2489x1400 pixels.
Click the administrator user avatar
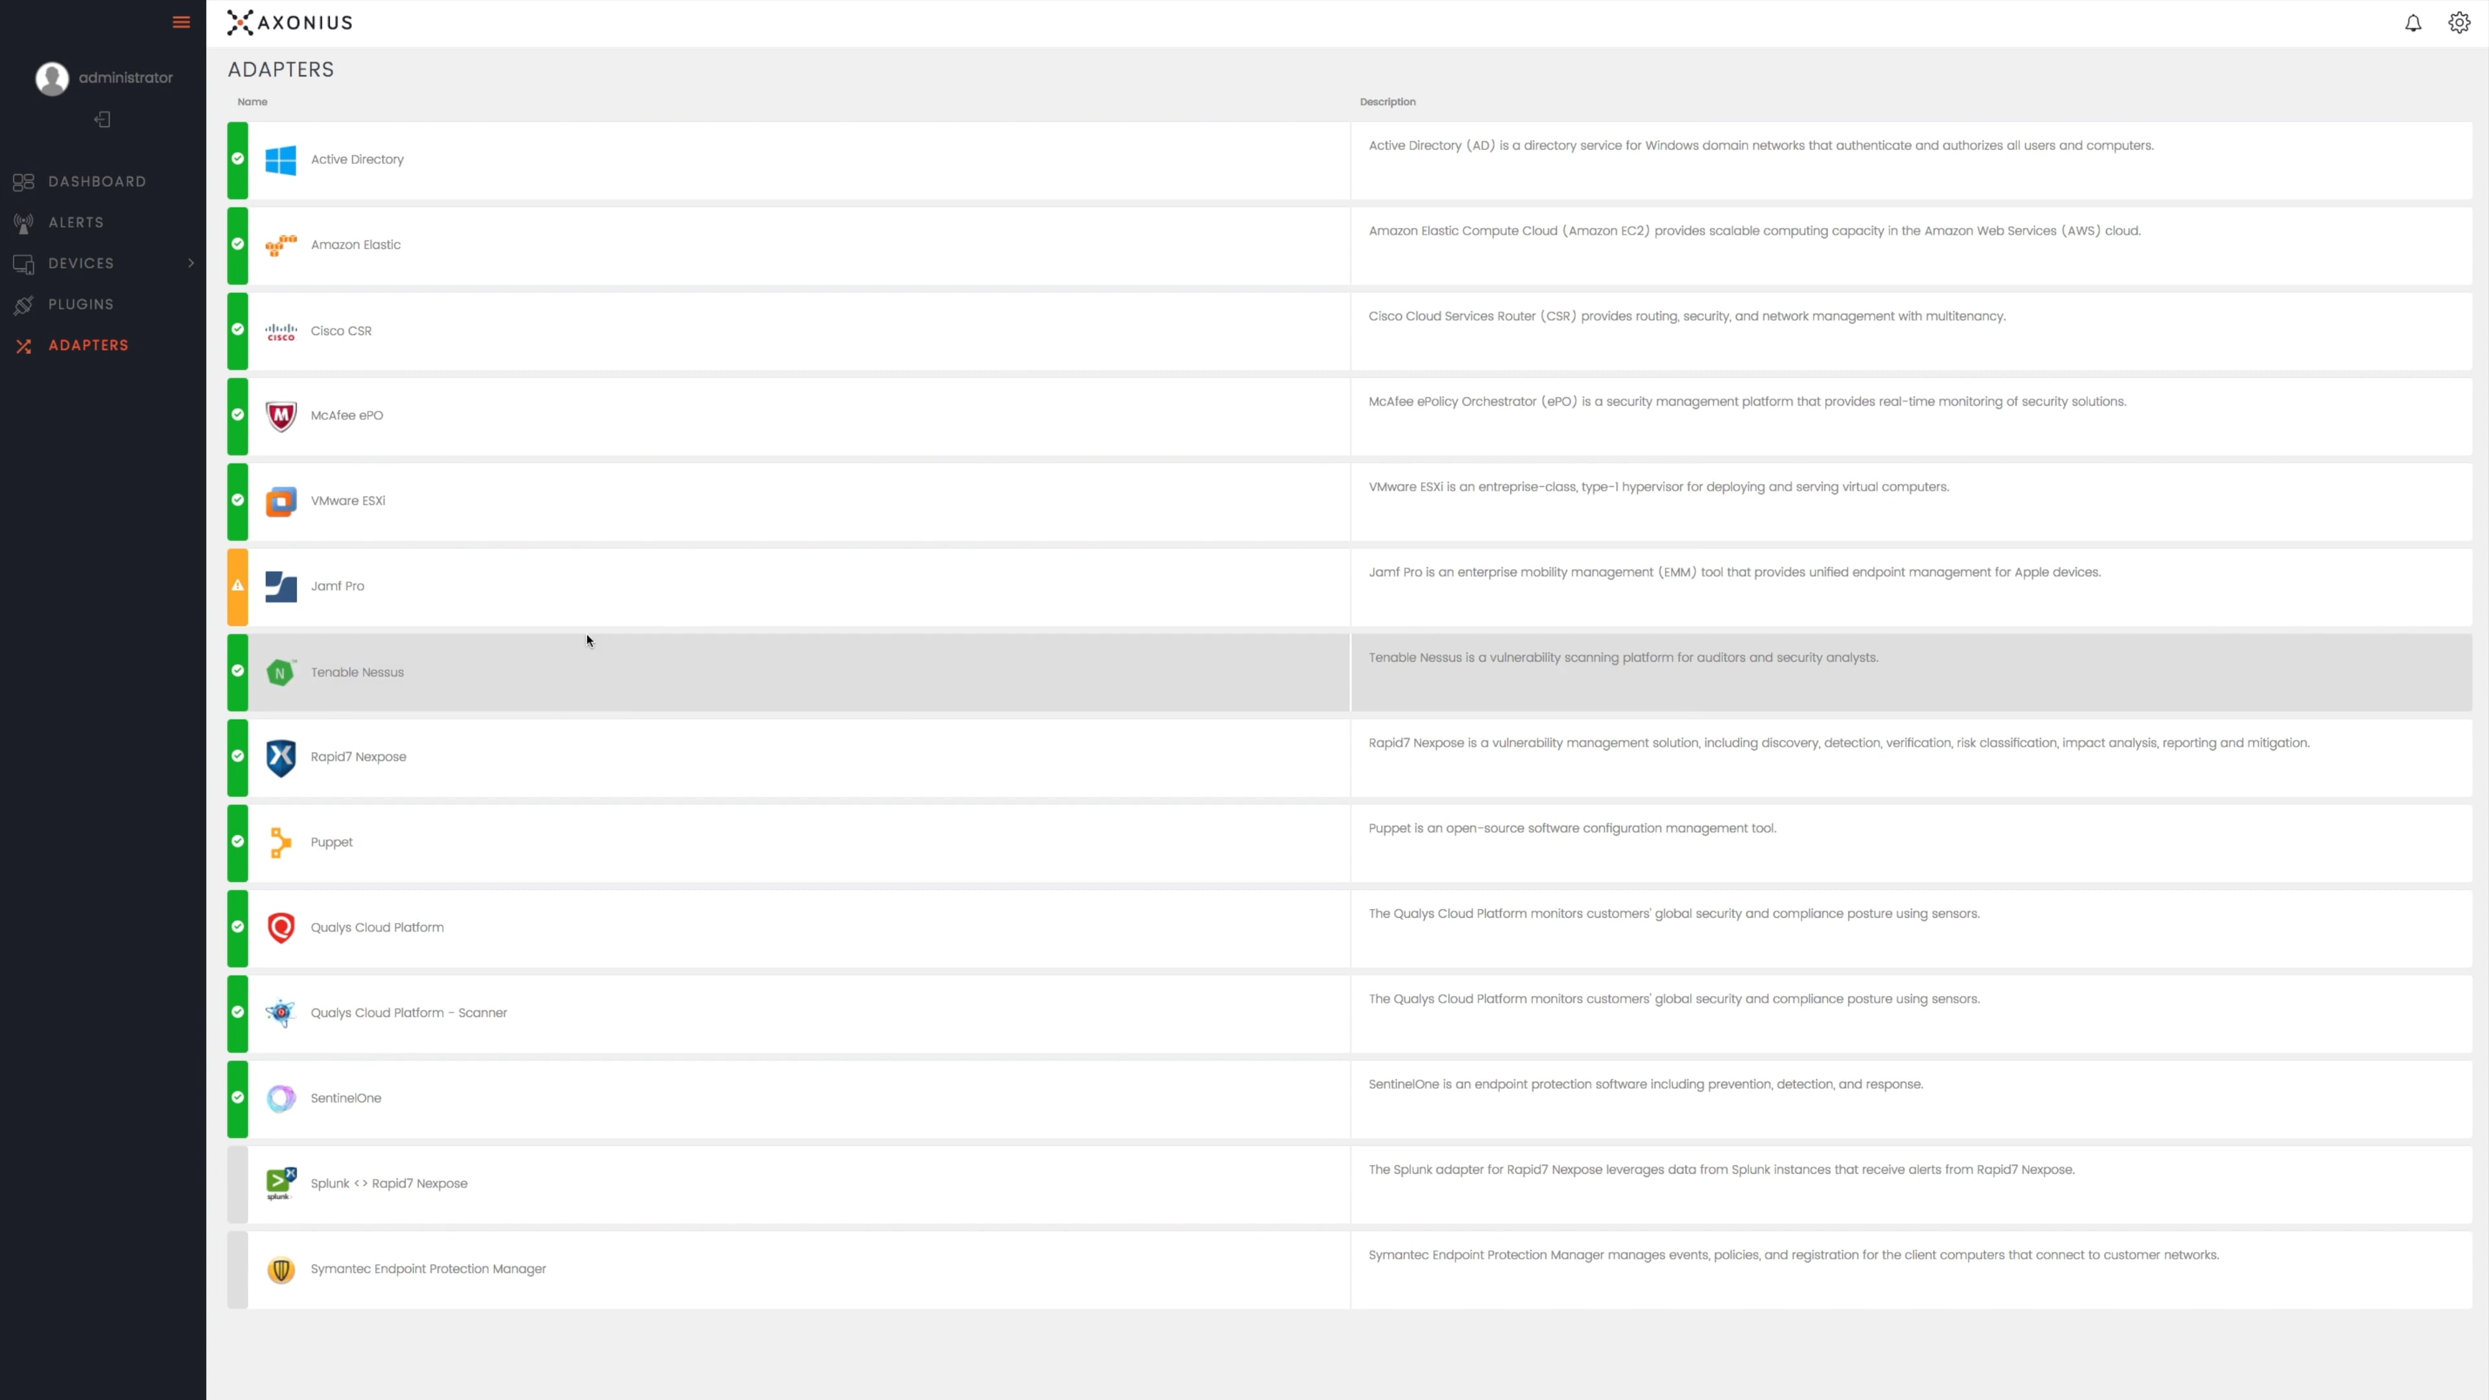[52, 78]
